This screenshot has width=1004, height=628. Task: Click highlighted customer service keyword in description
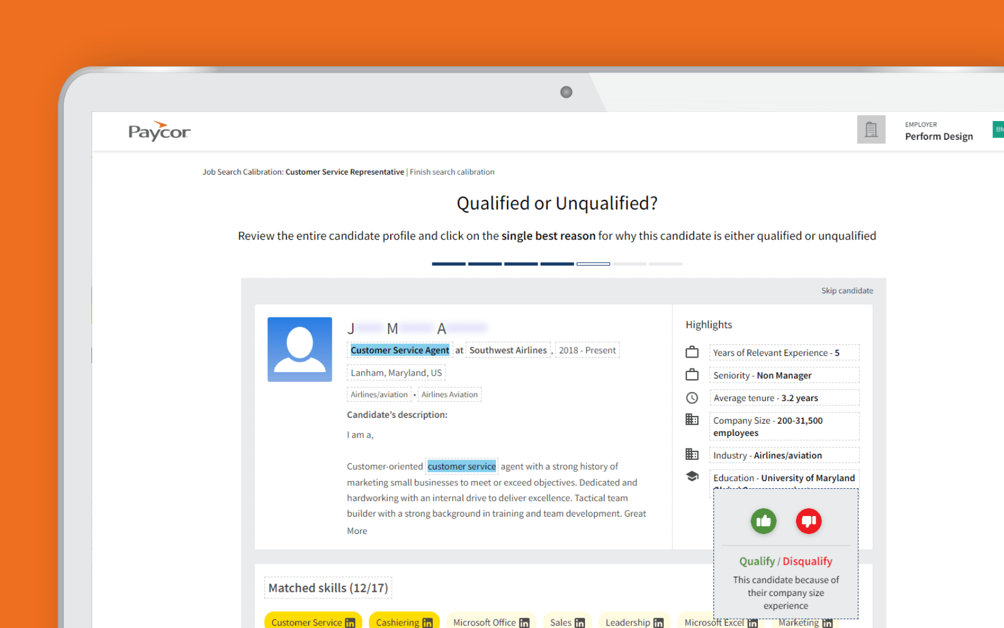pos(462,466)
